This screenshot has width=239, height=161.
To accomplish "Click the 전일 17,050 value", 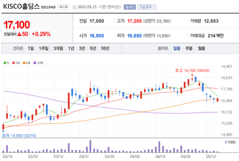I will coord(97,21).
